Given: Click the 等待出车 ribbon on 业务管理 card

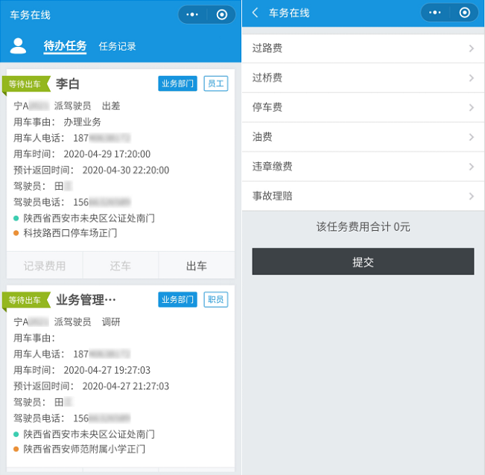Looking at the screenshot, I should coord(26,300).
